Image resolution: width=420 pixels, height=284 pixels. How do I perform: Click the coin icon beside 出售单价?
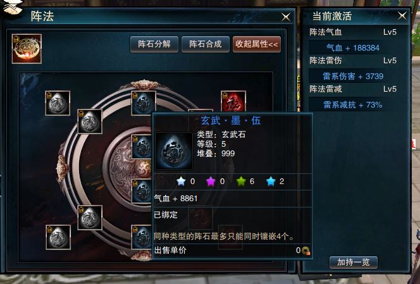pos(306,250)
